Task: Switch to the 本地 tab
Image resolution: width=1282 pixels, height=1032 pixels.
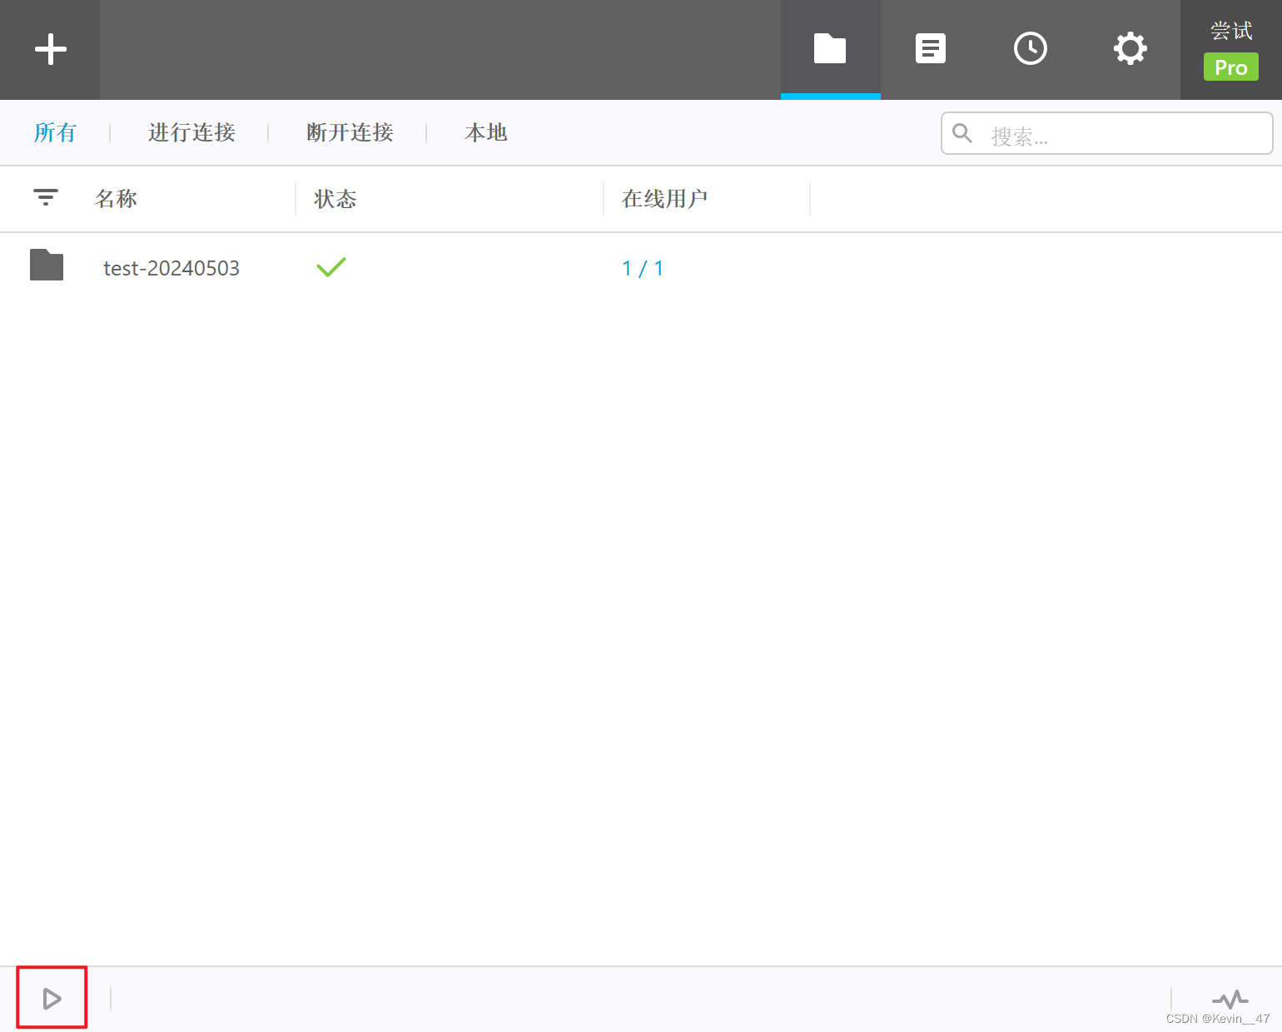Action: click(485, 133)
